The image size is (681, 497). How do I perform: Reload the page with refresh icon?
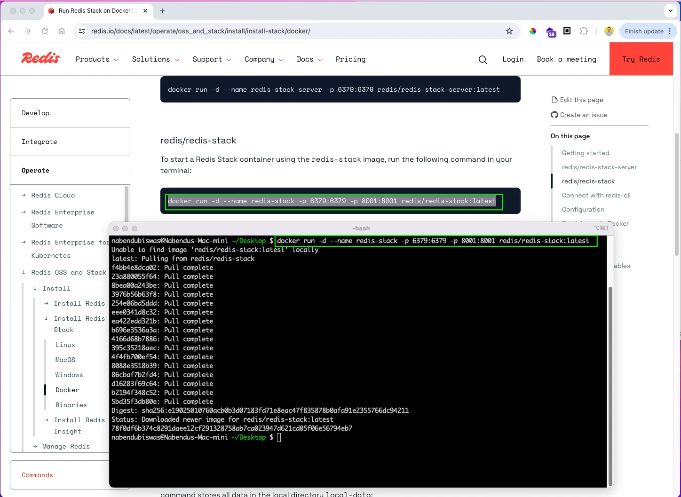point(45,31)
